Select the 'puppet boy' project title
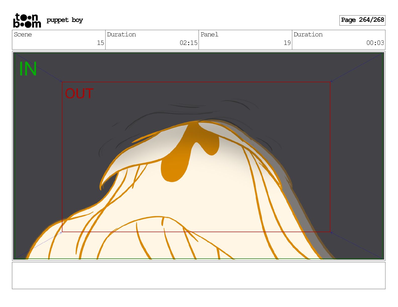This screenshot has width=398, height=307. (x=65, y=20)
